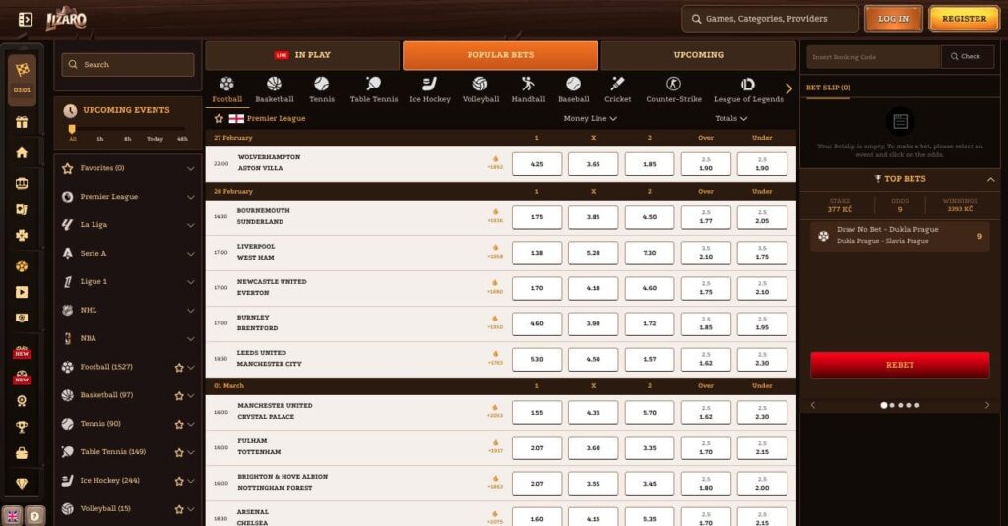Star the Tennis (90) sidebar category
The width and height of the screenshot is (1008, 526).
[179, 424]
